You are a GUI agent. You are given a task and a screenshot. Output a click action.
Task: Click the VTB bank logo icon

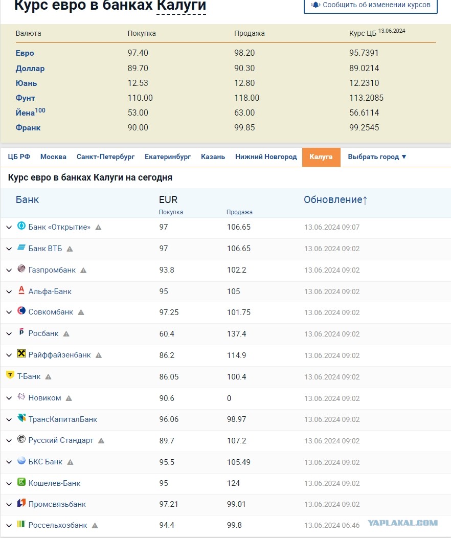pos(21,247)
